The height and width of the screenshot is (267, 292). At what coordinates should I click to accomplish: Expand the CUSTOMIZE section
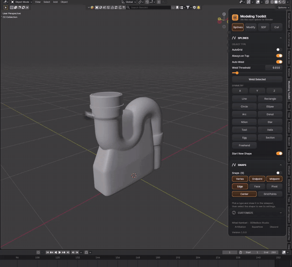click(x=281, y=213)
